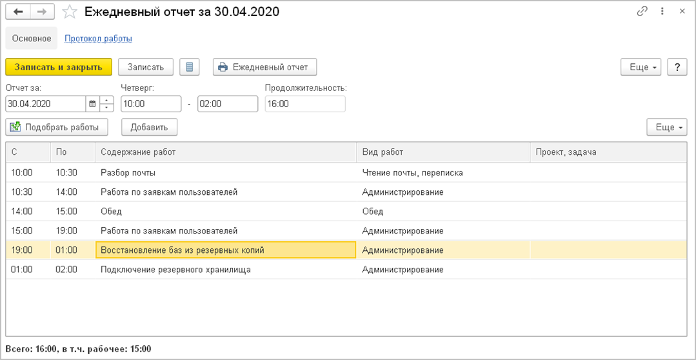Add report to favorites with star icon
Screen dimensions: 696x360
(x=71, y=12)
